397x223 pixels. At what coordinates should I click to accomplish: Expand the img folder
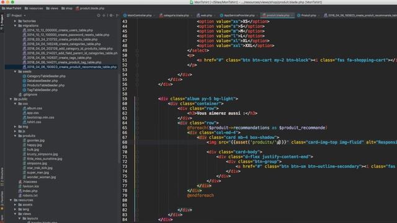(x=15, y=126)
